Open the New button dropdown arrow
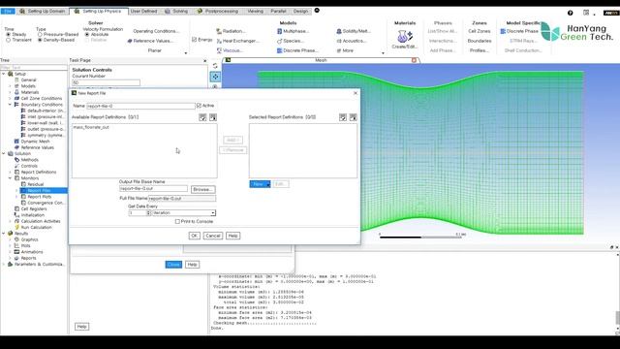The height and width of the screenshot is (349, 620). [268, 184]
